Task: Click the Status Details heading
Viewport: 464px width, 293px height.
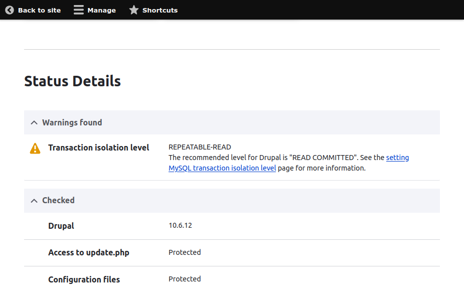Action: [x=73, y=81]
